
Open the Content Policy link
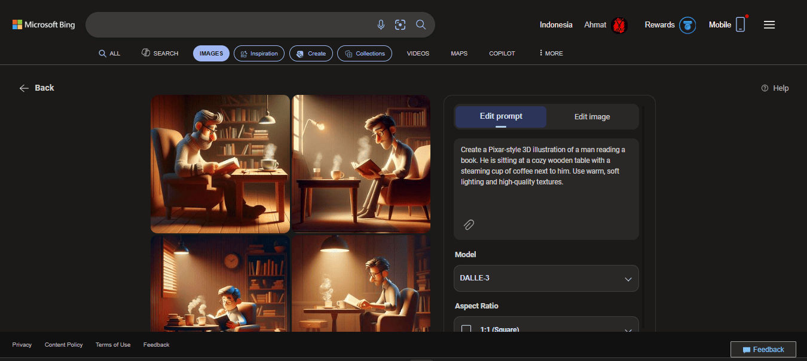(x=63, y=344)
